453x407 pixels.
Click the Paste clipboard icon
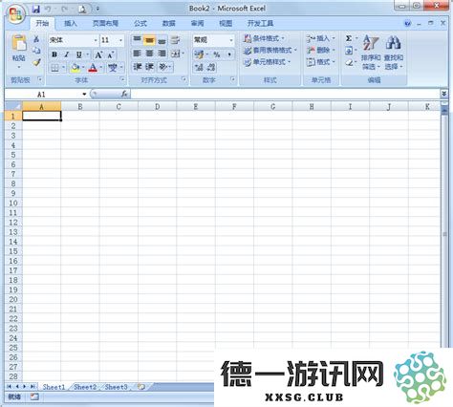point(19,43)
